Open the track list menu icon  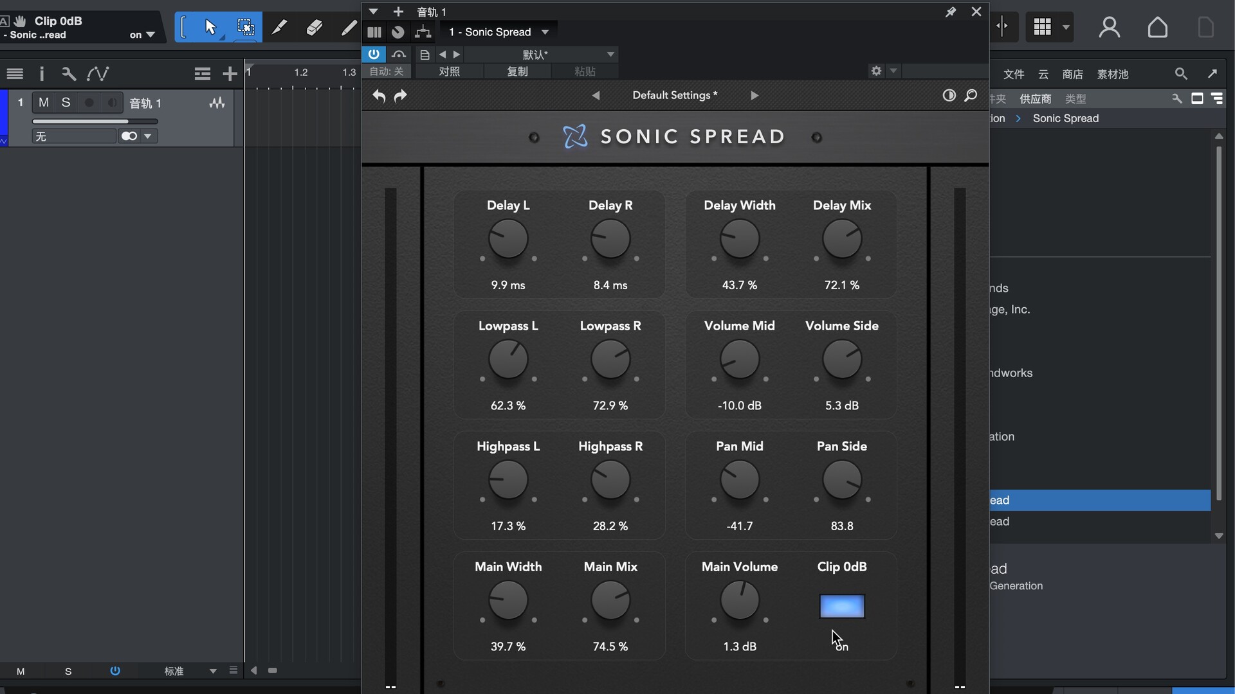(x=15, y=74)
